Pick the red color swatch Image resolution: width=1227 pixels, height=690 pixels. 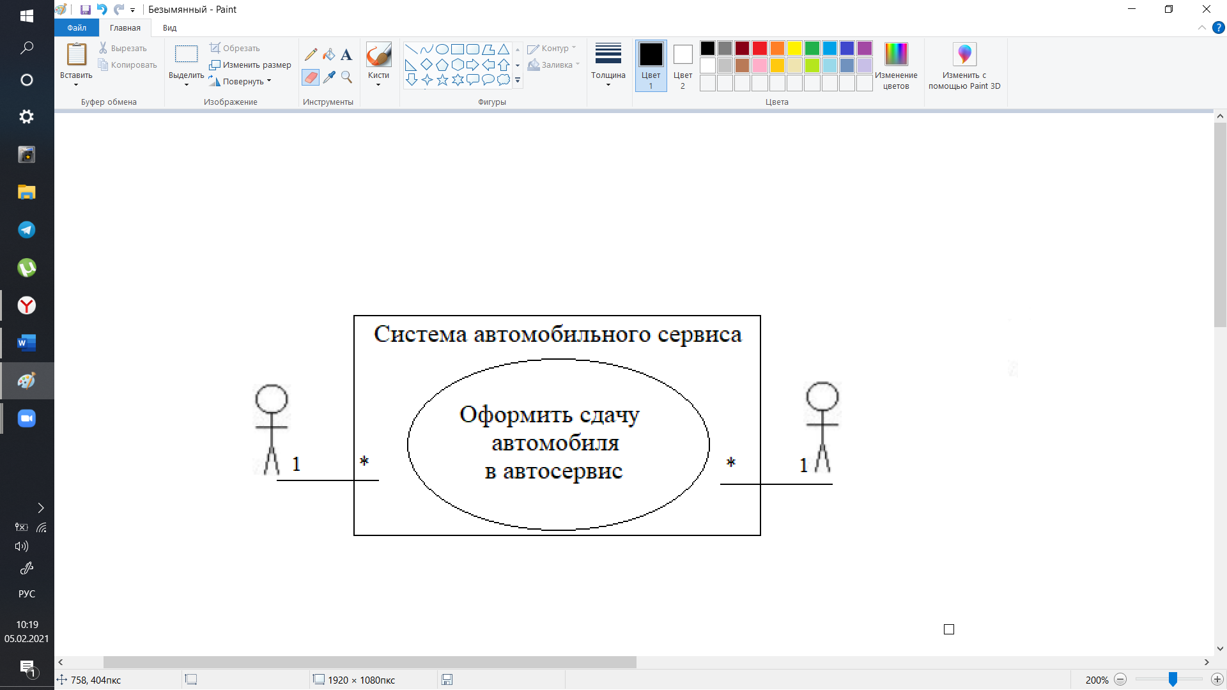click(759, 49)
